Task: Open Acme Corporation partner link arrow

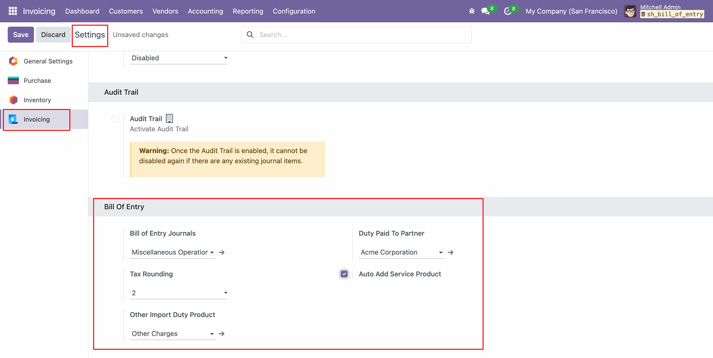Action: 450,252
